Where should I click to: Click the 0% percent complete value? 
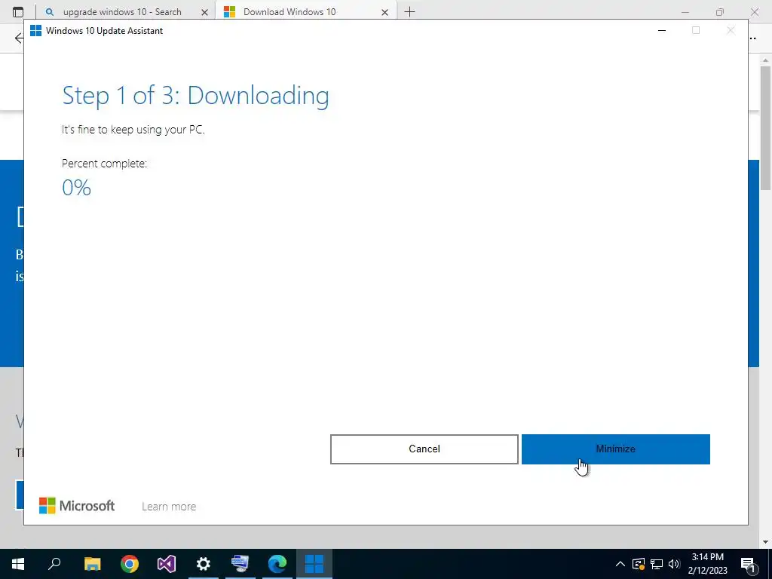pos(76,188)
